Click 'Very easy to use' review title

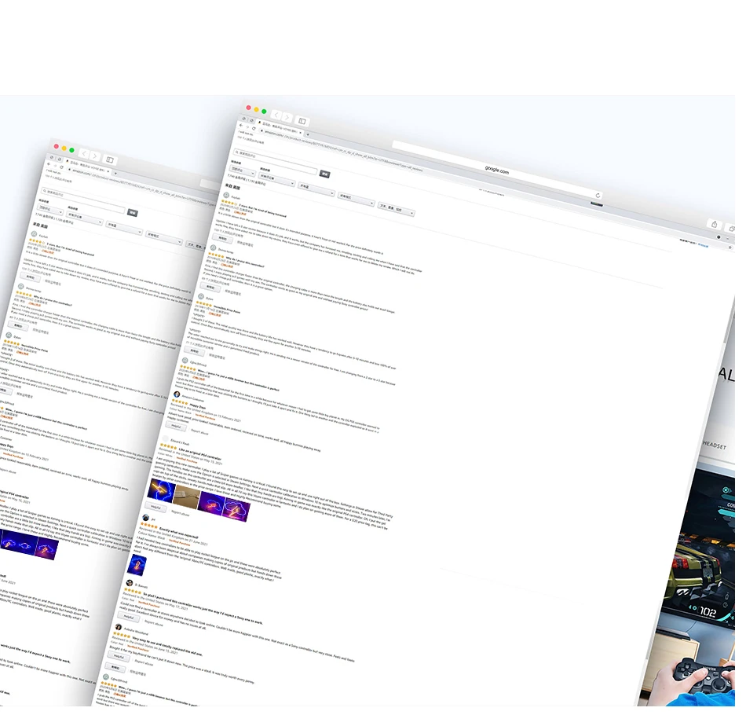pyautogui.click(x=167, y=646)
